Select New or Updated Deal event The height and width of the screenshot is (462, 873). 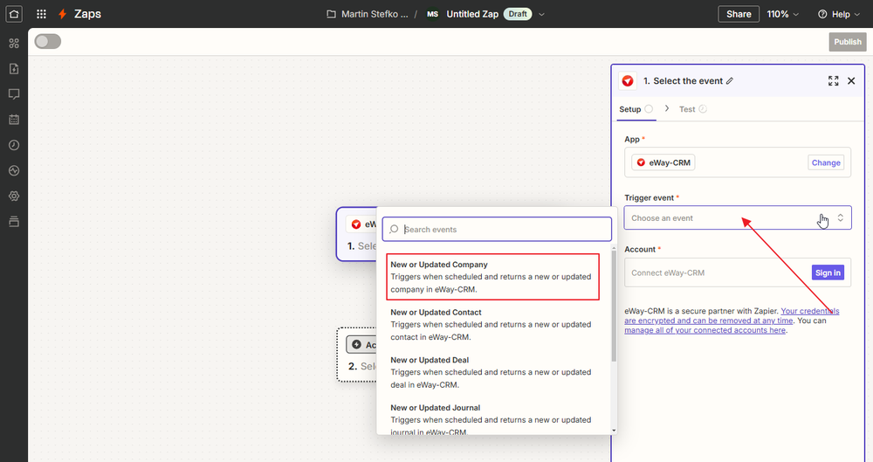[x=492, y=372]
